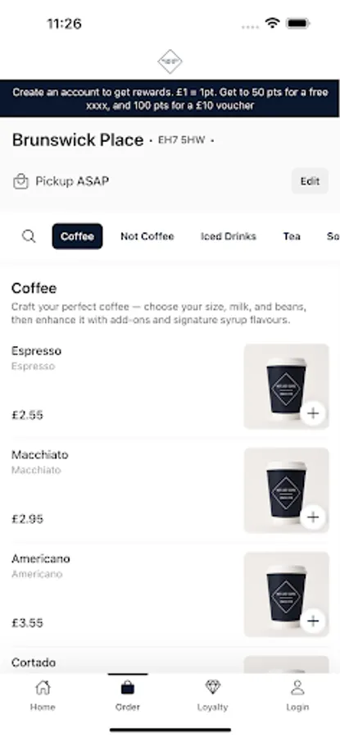This screenshot has height=738, width=340.
Task: Select the Tea category tab
Action: coord(292,236)
